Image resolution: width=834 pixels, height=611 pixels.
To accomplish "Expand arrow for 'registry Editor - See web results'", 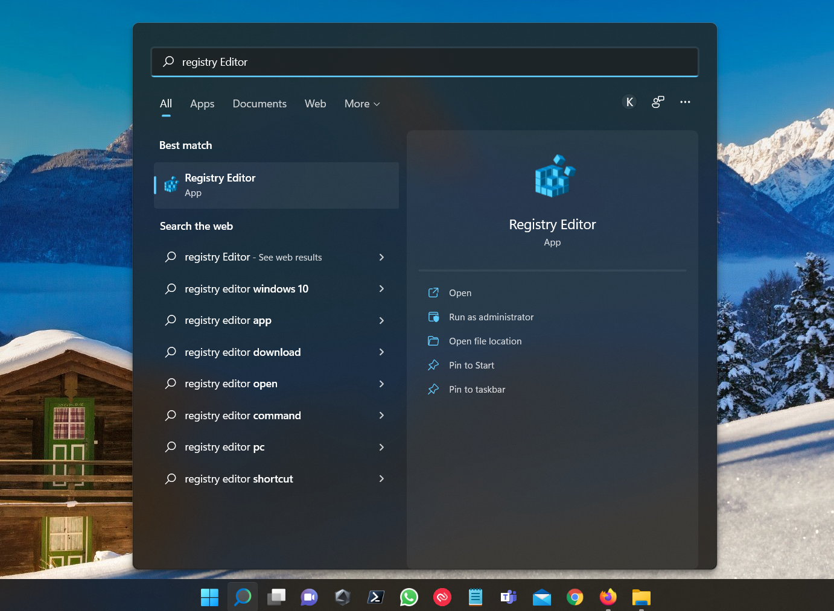I will tap(381, 257).
